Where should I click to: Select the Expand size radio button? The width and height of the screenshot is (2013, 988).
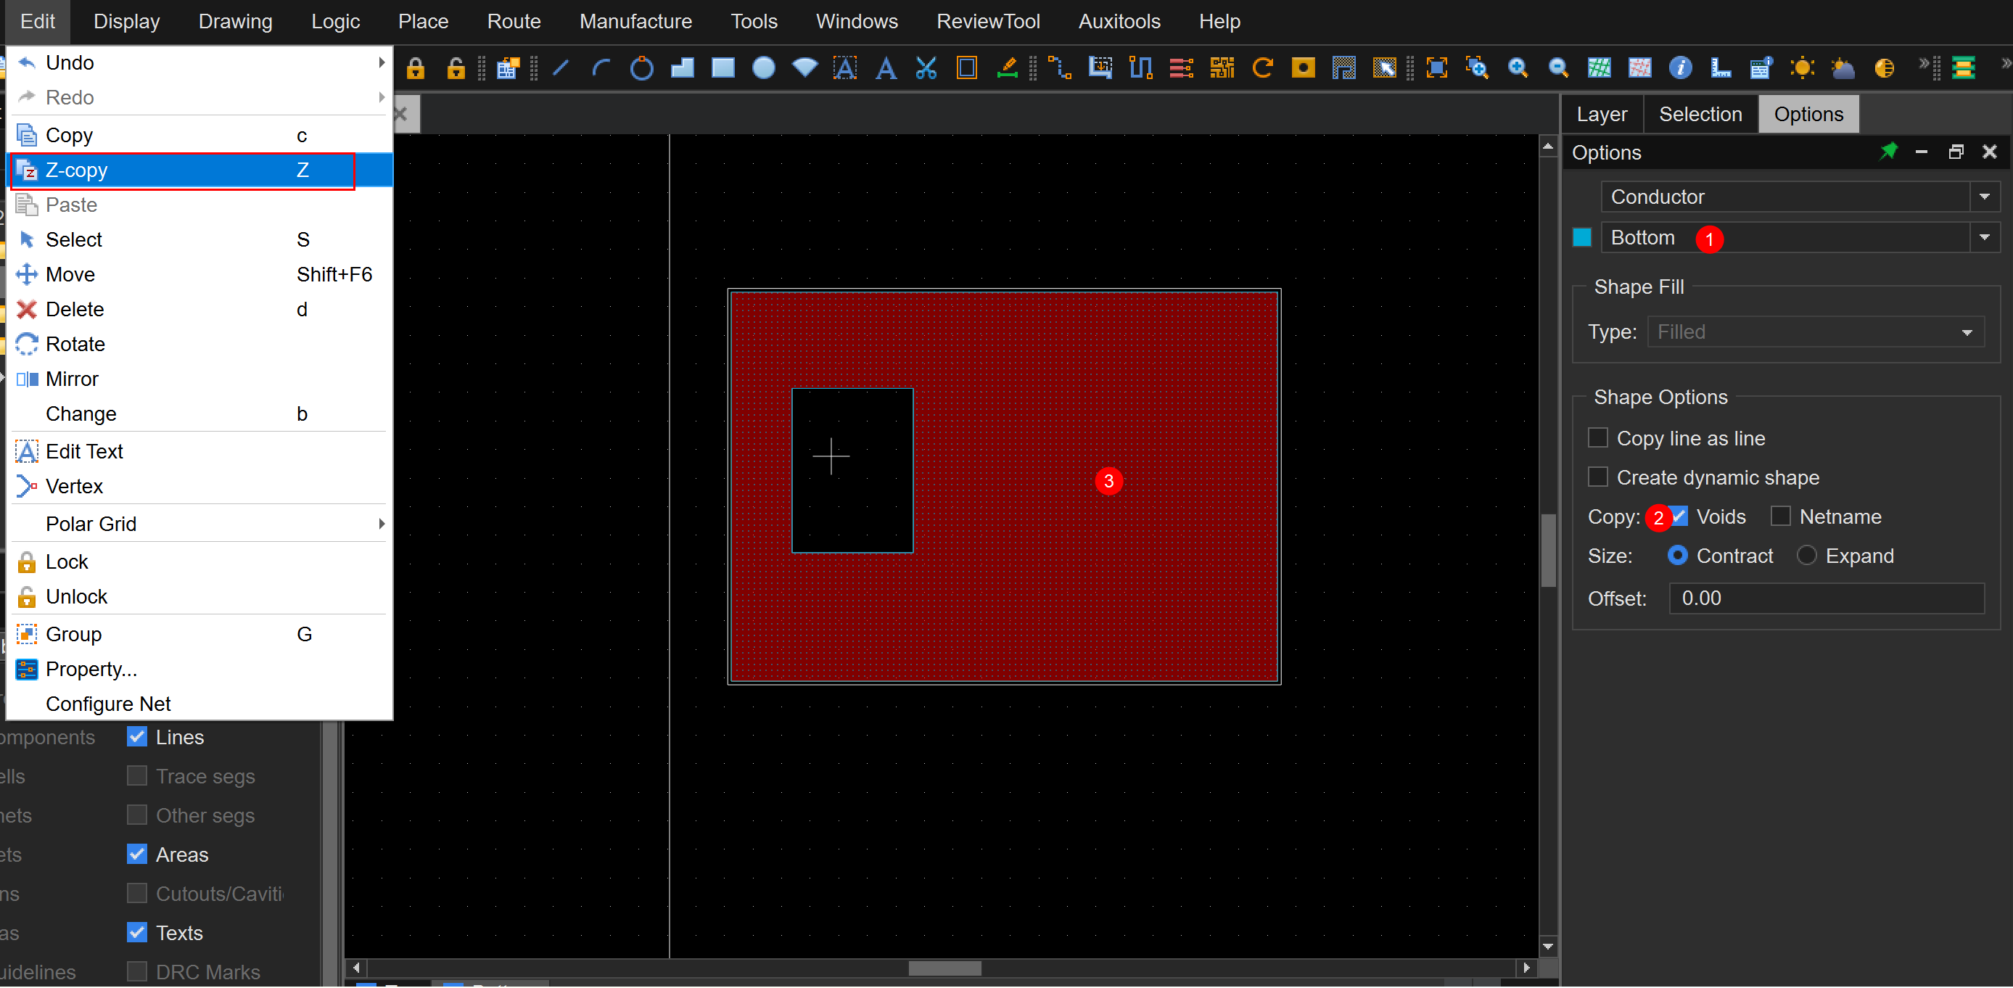(1806, 556)
